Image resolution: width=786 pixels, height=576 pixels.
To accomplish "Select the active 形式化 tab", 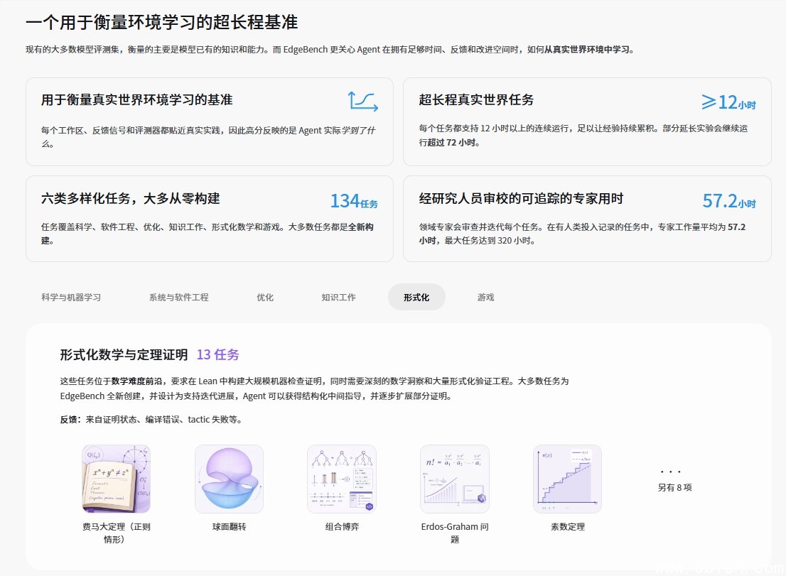I will coord(416,297).
